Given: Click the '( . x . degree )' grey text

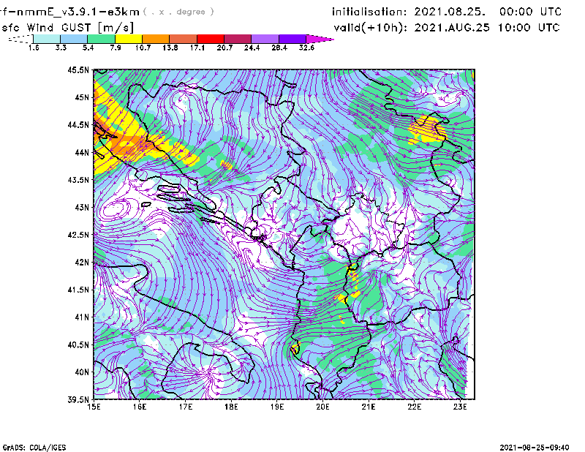Looking at the screenshot, I should point(178,12).
